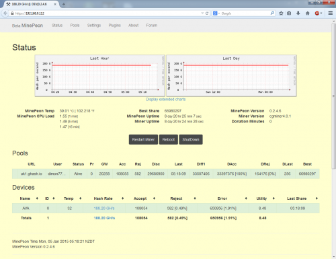Open the downloads arrow icon
Viewport: 336px width, 259px height.
coord(298,13)
